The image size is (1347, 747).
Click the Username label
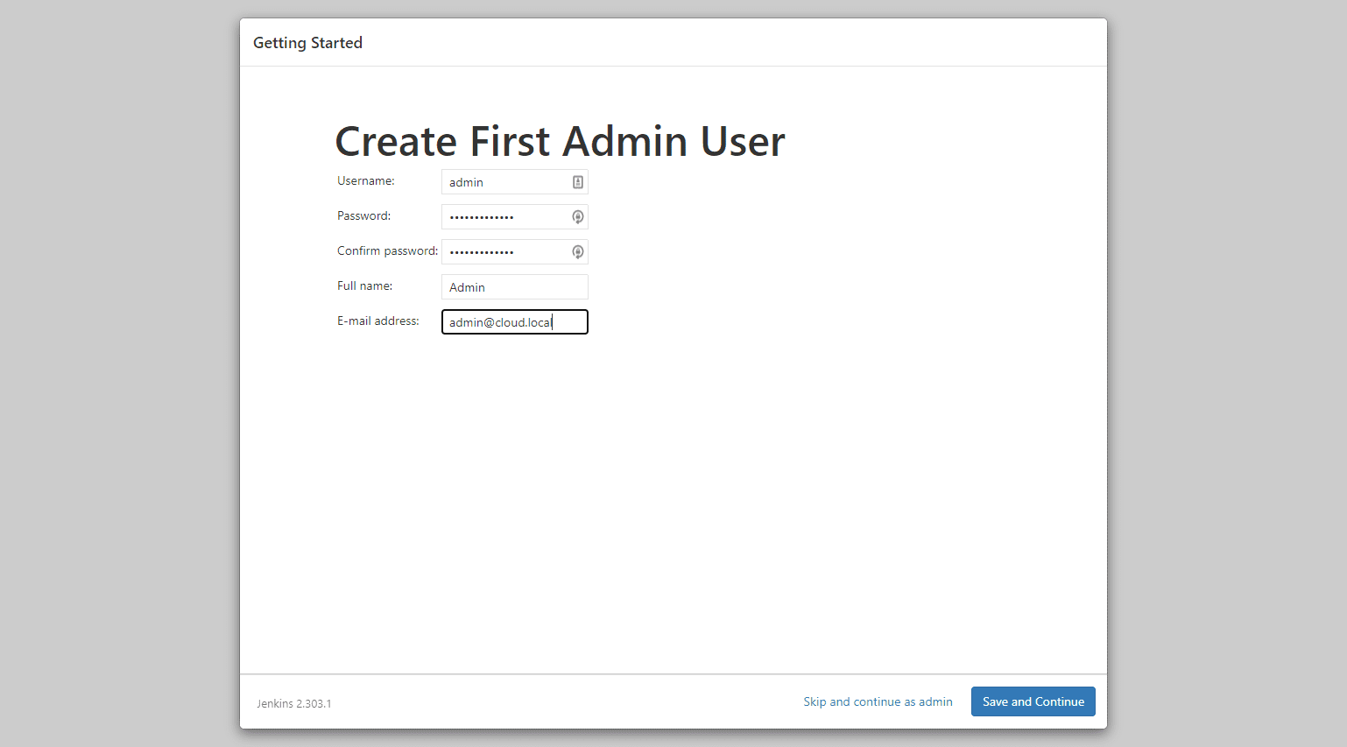[366, 180]
